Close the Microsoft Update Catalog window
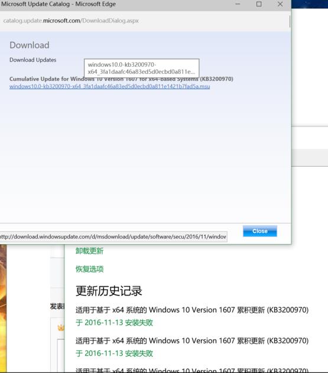Viewport: 328px width, 373px height. tap(280, 4)
